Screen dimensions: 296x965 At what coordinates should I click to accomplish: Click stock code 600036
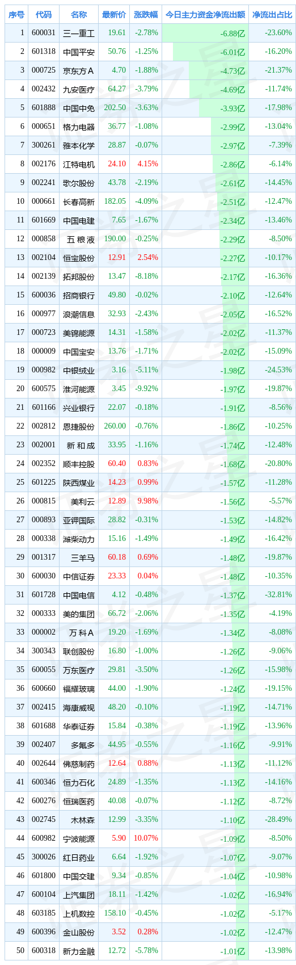(44, 295)
